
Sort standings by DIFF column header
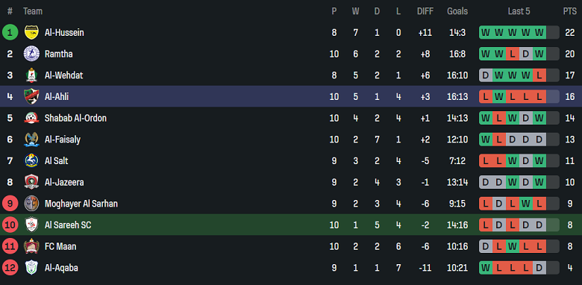(425, 11)
